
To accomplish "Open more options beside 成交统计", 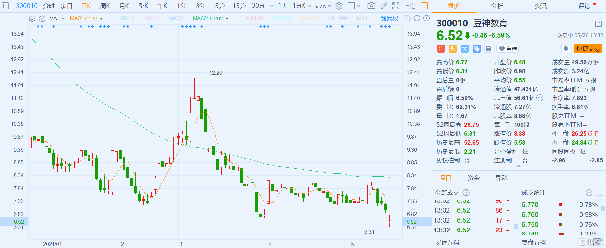I will click(589, 193).
